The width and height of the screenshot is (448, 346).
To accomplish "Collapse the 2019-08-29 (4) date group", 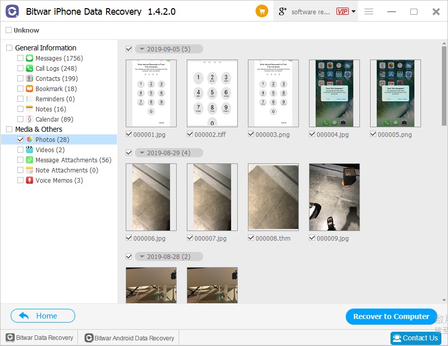I will click(142, 153).
